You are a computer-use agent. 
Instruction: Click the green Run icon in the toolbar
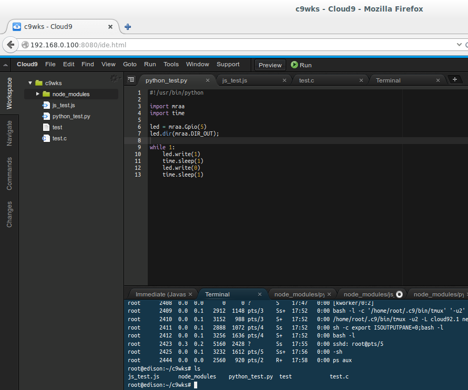[294, 65]
